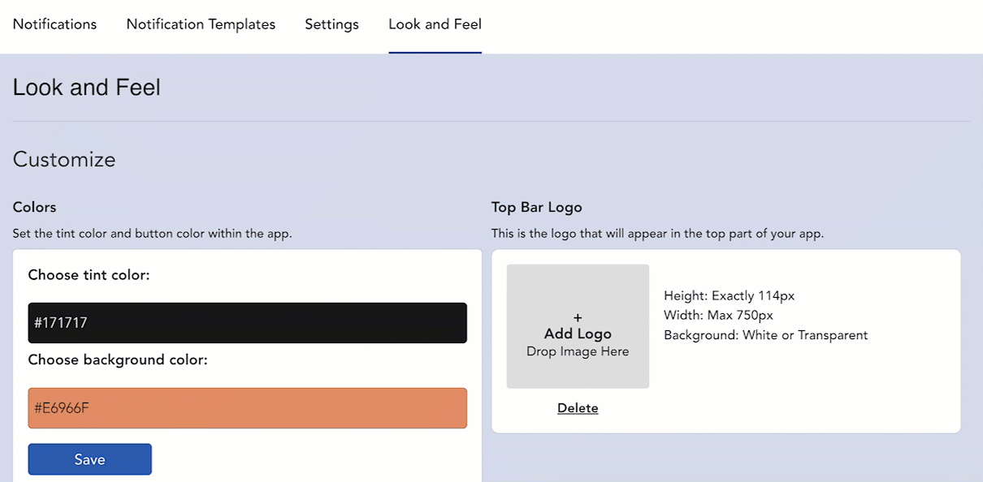
Task: Click the 'Choose tint color:' label
Action: 89,275
